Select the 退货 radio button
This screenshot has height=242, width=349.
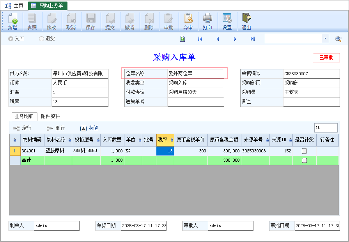(x=41, y=39)
